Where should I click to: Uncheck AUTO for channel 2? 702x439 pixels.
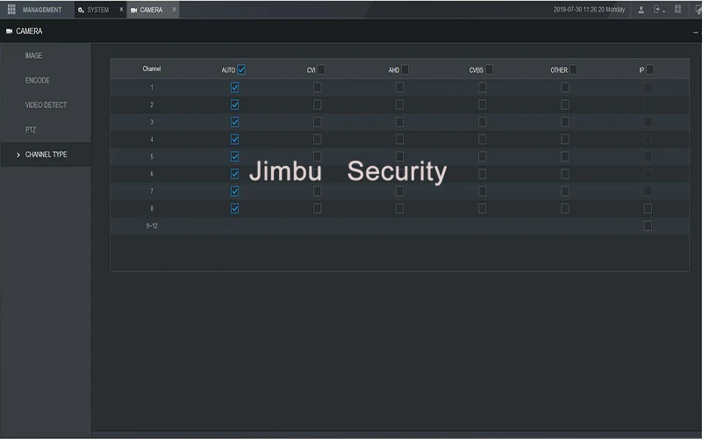click(234, 104)
